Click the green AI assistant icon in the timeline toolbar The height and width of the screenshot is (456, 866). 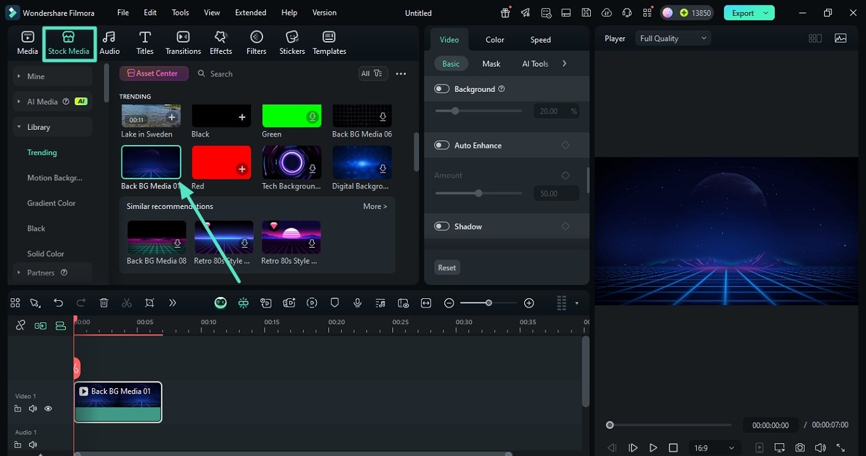click(220, 303)
